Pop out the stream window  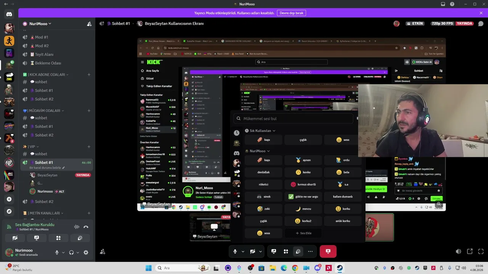470,252
